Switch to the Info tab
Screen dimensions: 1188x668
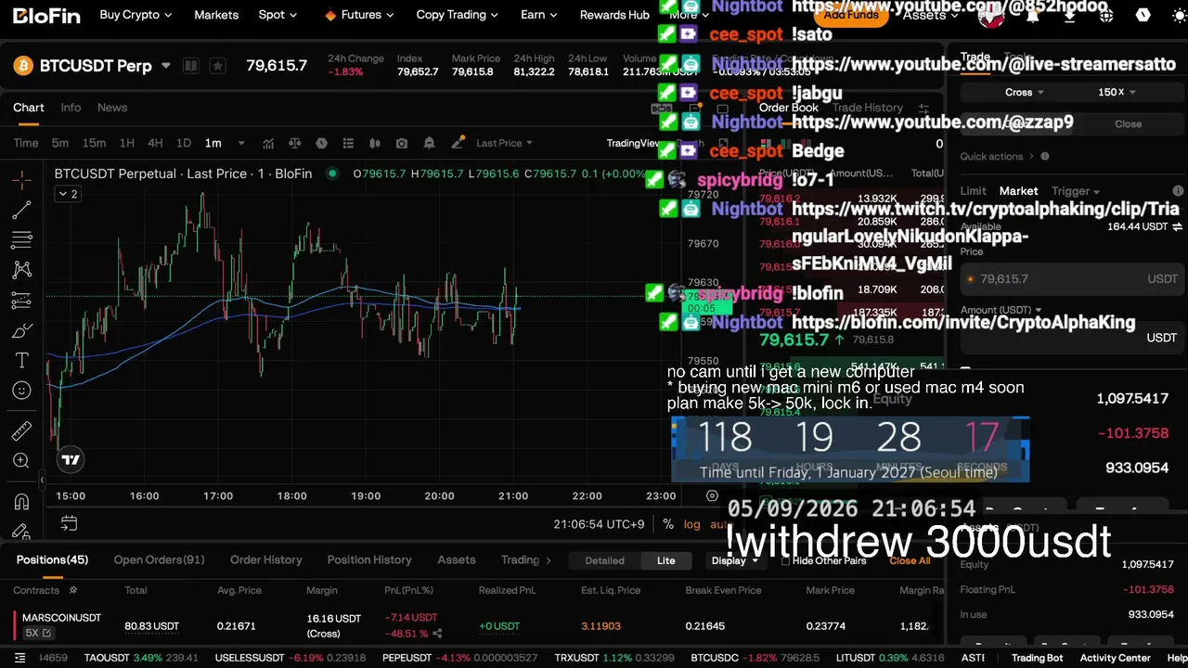coord(71,108)
